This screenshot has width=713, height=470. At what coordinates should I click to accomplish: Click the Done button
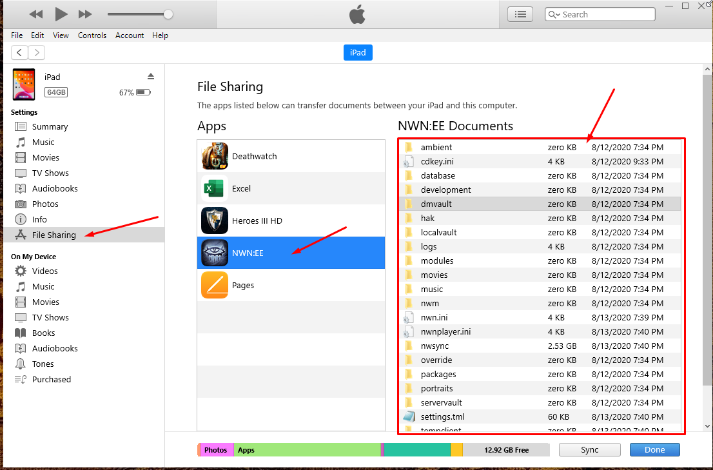(x=655, y=449)
